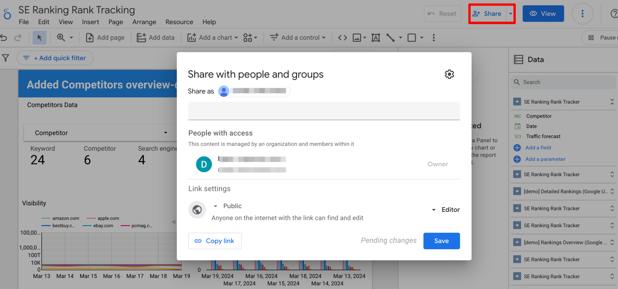Open the shape rectangle tool

(x=411, y=37)
